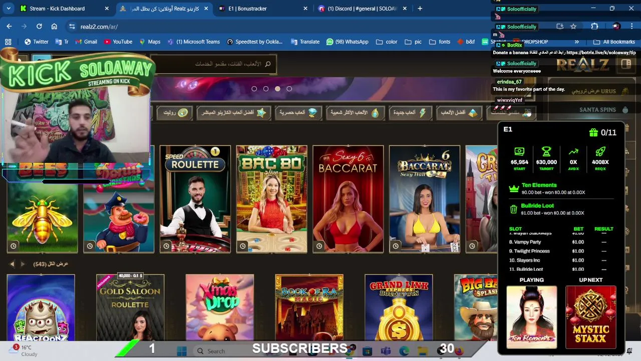Select the fourth banner carousel dot
Viewport: 641px width, 361px height.
[289, 89]
